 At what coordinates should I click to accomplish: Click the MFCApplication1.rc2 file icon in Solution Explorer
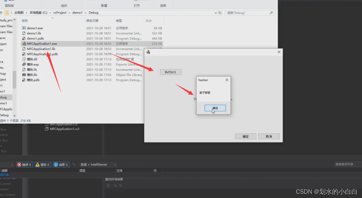pyautogui.click(x=47, y=129)
